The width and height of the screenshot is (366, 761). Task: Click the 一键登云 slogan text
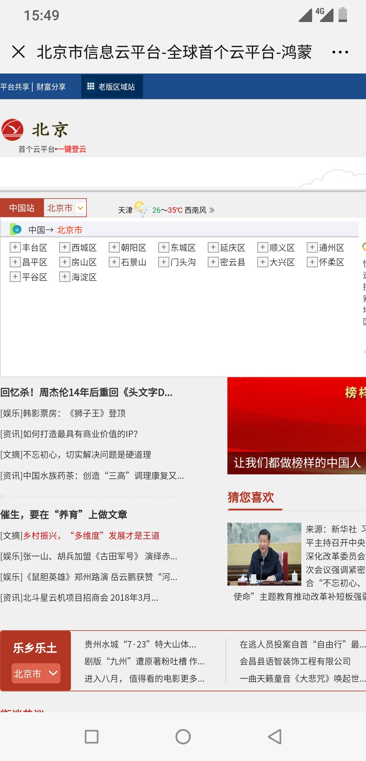[72, 149]
